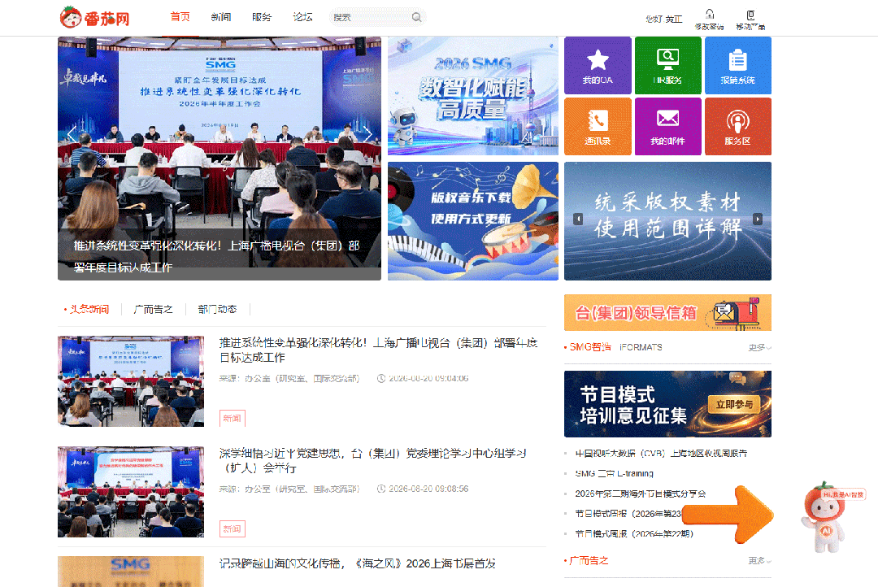Click the search magnifier icon
Image resolution: width=878 pixels, height=587 pixels.
[x=416, y=17]
